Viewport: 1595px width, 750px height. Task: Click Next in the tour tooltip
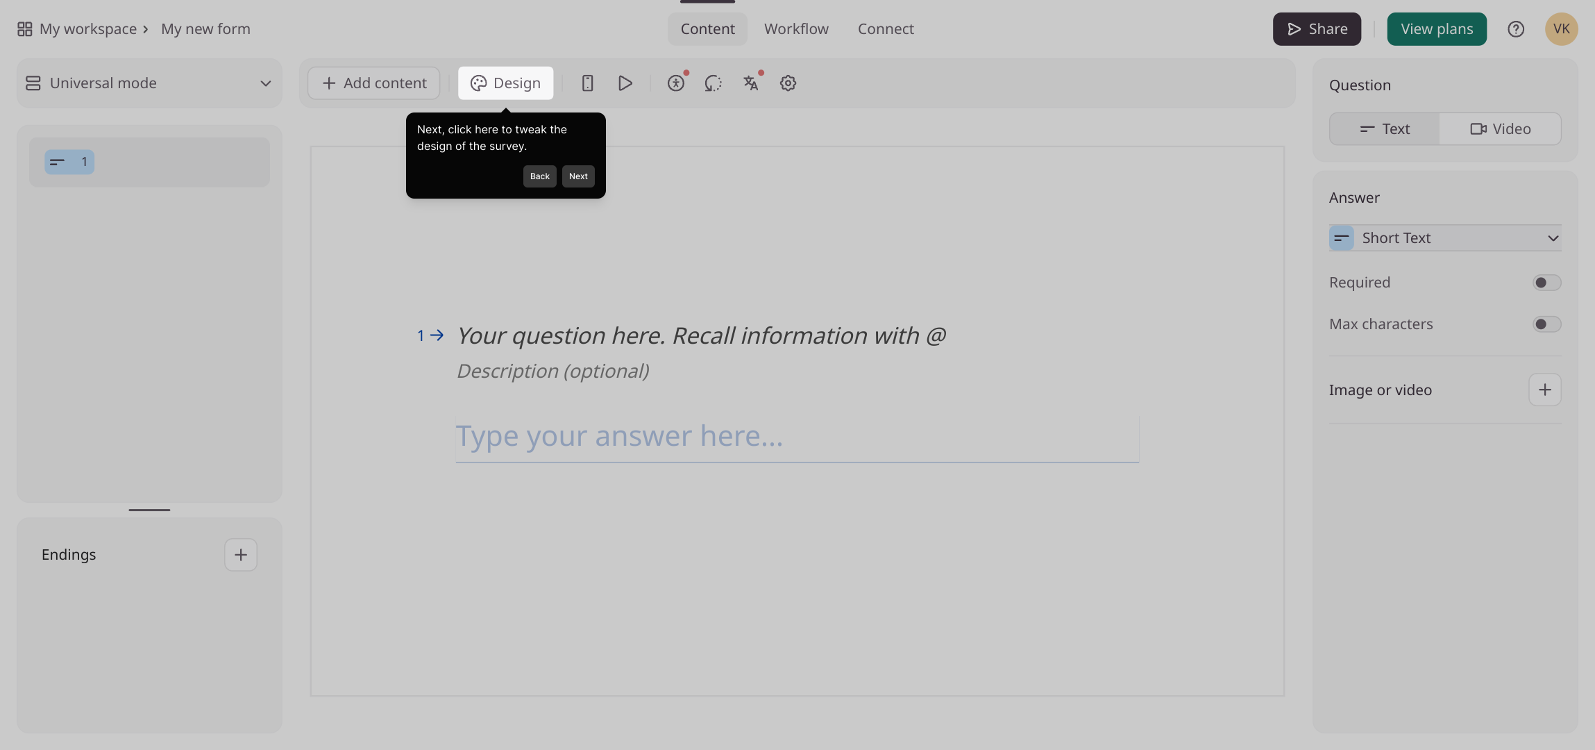point(578,176)
